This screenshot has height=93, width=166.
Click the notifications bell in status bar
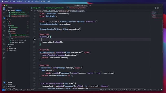[161, 90]
